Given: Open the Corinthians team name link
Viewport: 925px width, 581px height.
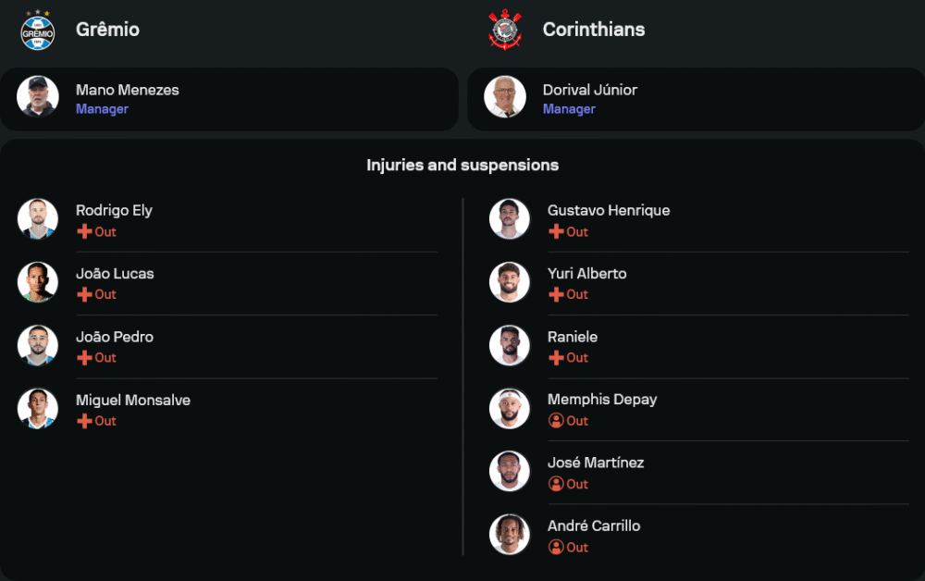Looking at the screenshot, I should [x=593, y=30].
